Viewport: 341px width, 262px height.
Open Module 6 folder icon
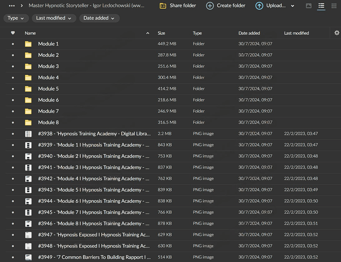(x=28, y=100)
